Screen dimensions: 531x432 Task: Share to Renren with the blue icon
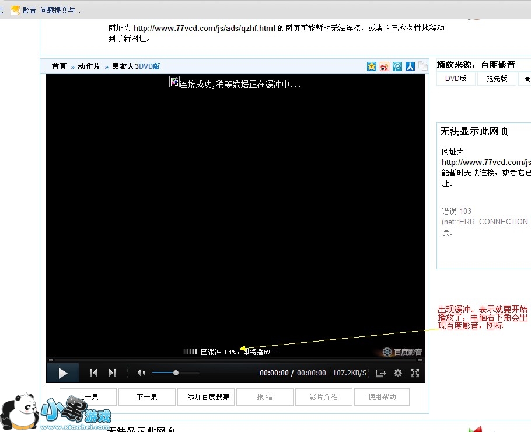coord(410,66)
